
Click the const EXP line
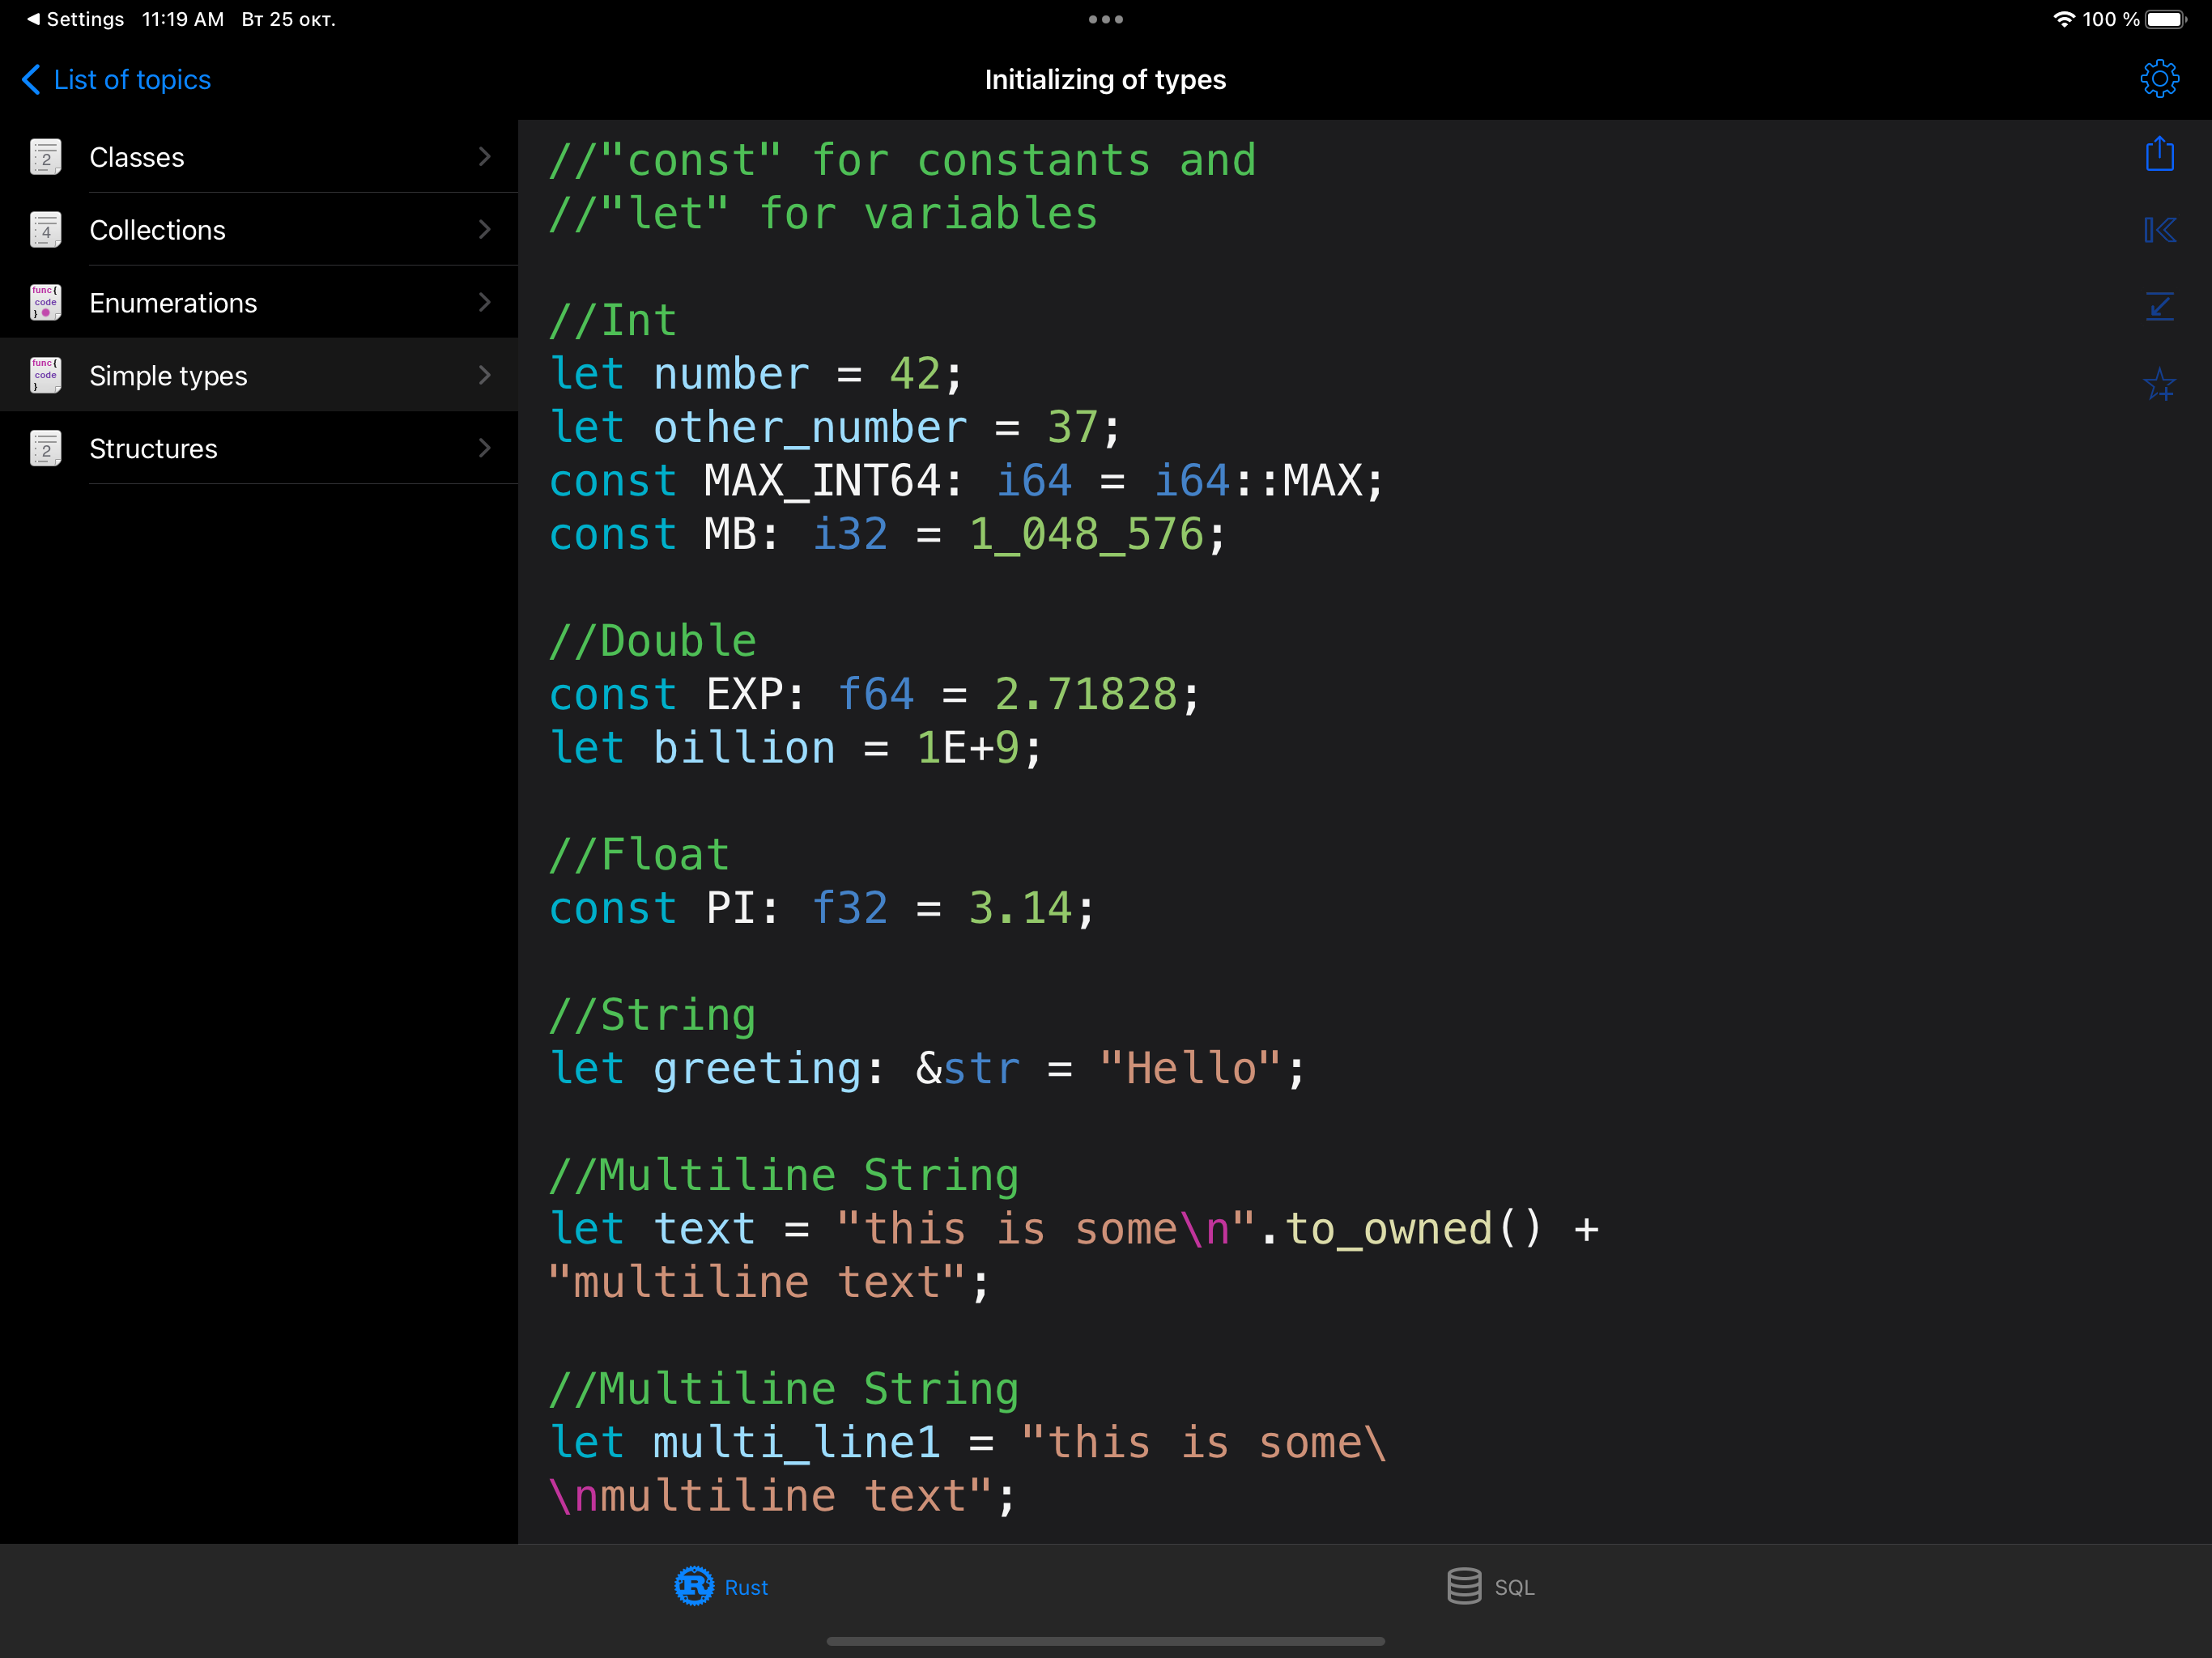click(x=874, y=694)
